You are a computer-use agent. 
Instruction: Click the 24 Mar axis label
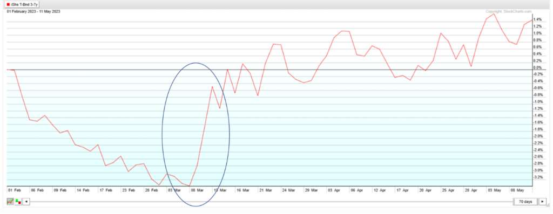point(289,190)
